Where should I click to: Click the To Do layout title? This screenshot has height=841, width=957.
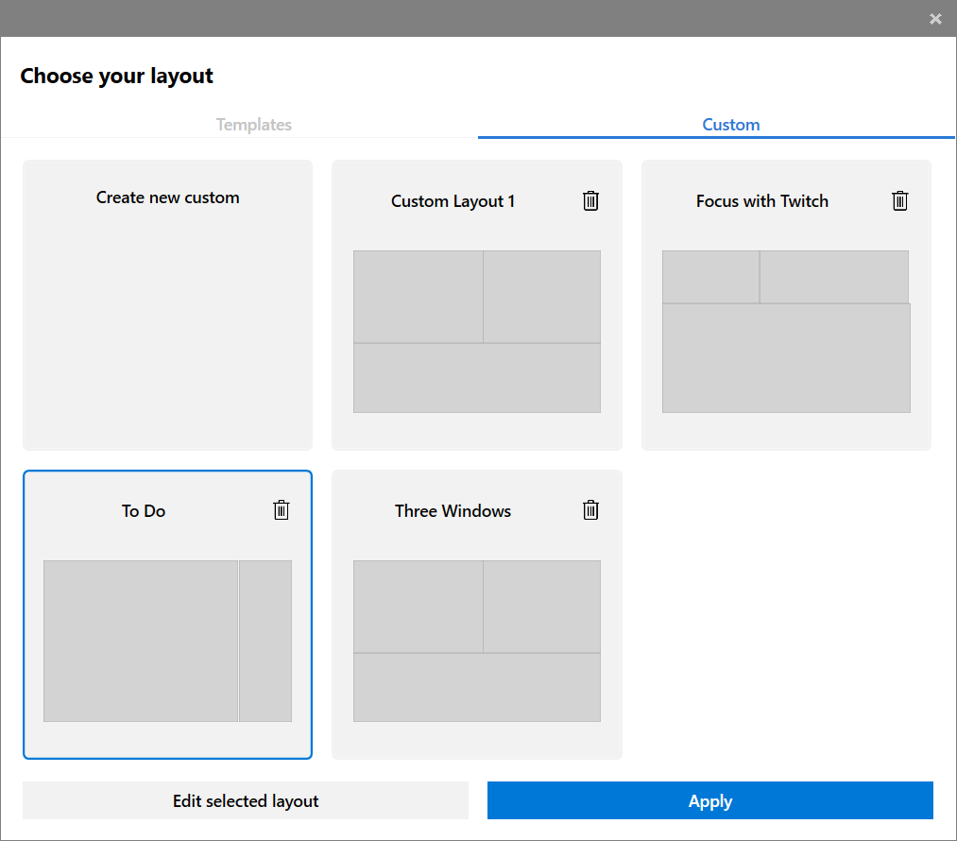144,511
